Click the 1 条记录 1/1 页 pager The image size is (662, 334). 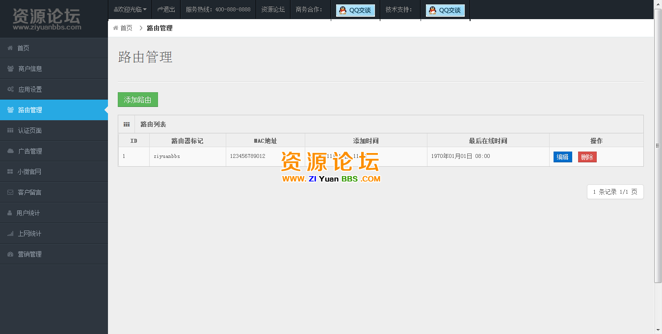pyautogui.click(x=615, y=192)
